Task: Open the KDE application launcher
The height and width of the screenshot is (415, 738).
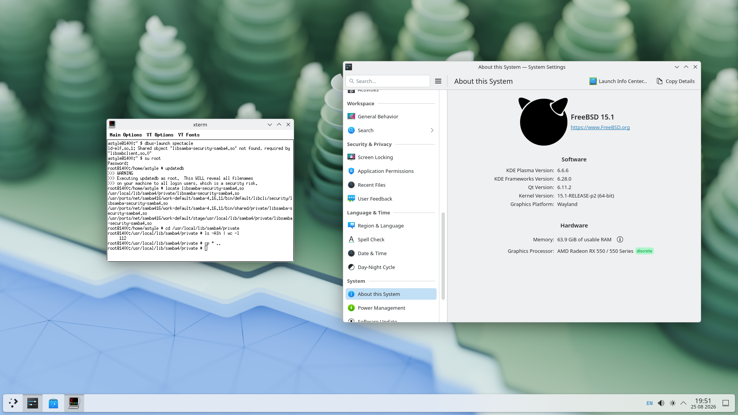Action: pos(13,403)
